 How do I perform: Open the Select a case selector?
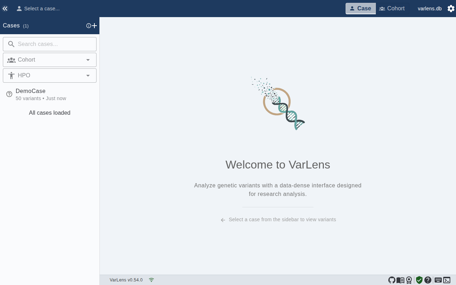pos(38,9)
